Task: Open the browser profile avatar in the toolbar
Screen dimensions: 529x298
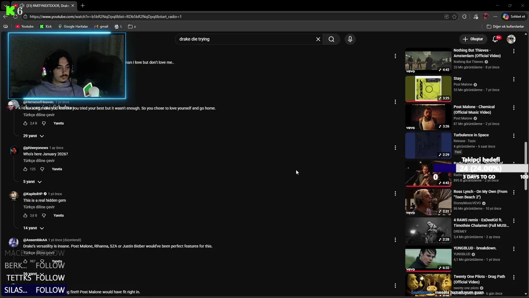Action: (x=486, y=17)
